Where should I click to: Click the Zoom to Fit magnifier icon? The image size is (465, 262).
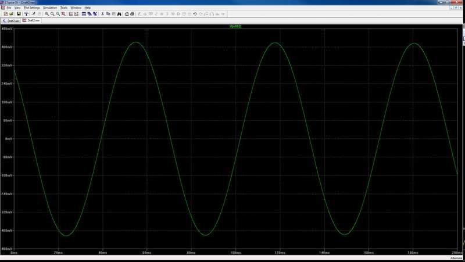63,13
